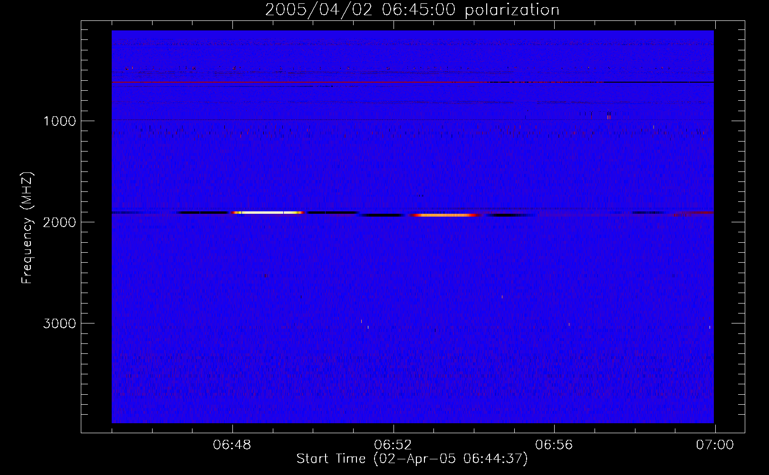Click the 06:48 time tick label
Screen dimensions: 769x475
pyautogui.click(x=232, y=445)
